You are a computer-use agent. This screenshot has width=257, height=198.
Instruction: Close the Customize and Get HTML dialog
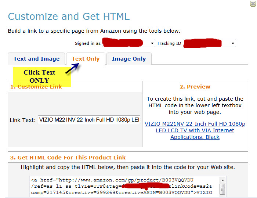tap(253, 4)
